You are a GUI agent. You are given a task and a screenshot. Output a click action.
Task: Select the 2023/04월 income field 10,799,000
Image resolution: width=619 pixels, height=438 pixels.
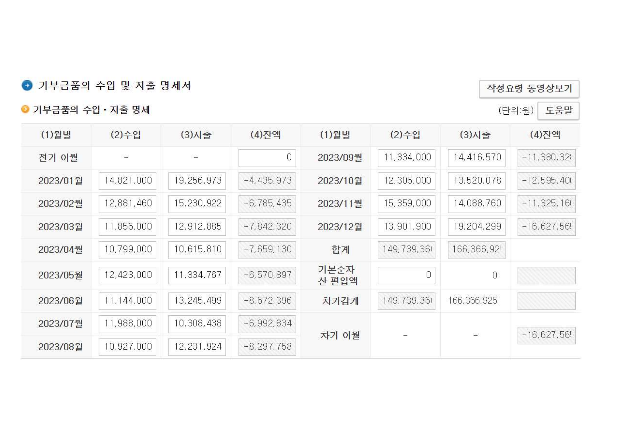point(127,250)
